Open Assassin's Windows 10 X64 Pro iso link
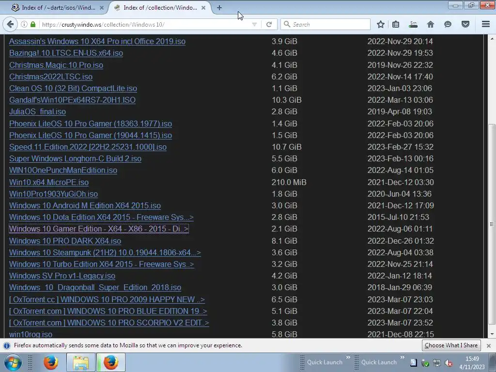This screenshot has width=496, height=372. pyautogui.click(x=97, y=42)
